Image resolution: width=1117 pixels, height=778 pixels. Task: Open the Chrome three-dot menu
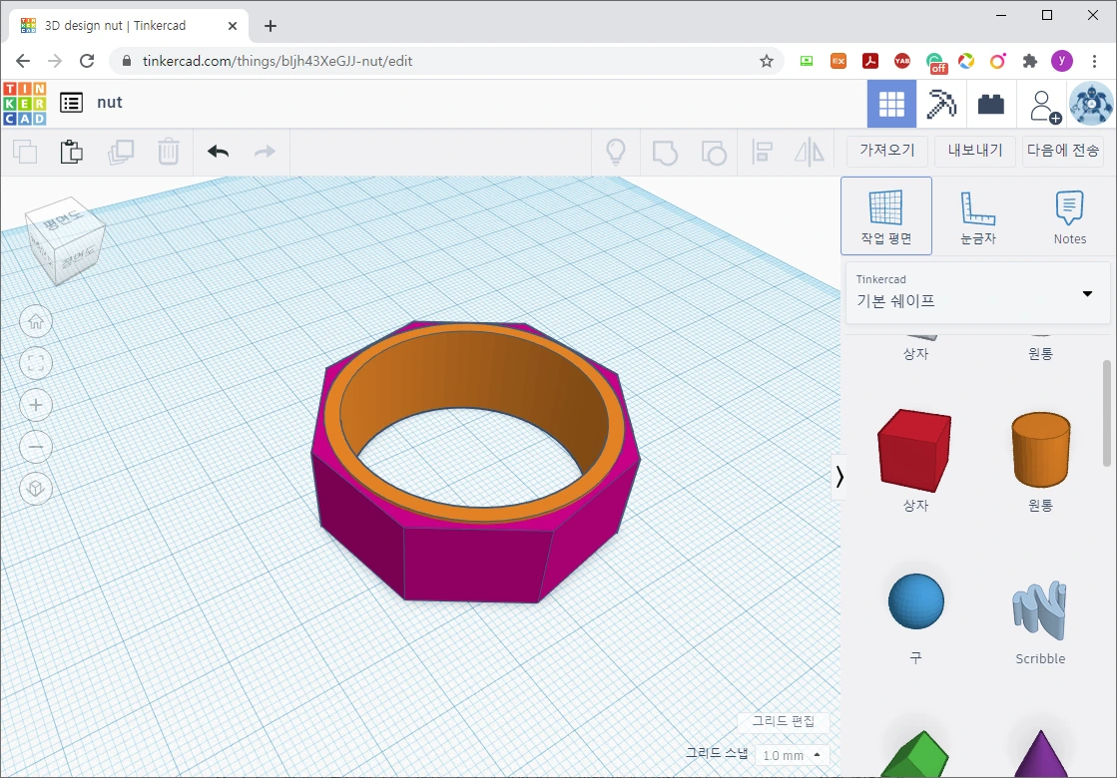1094,61
